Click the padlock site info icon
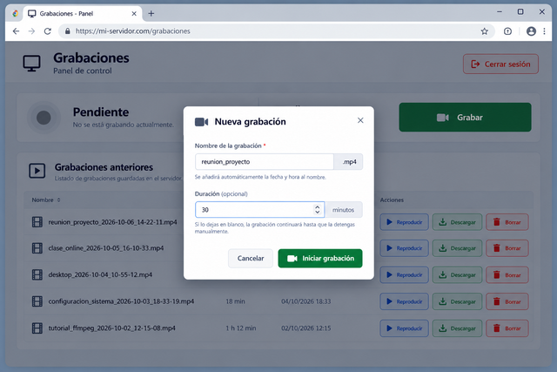The image size is (557, 372). pos(68,31)
